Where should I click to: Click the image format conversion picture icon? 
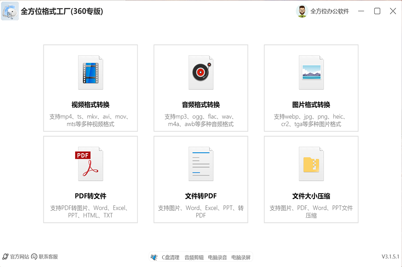[x=311, y=73]
